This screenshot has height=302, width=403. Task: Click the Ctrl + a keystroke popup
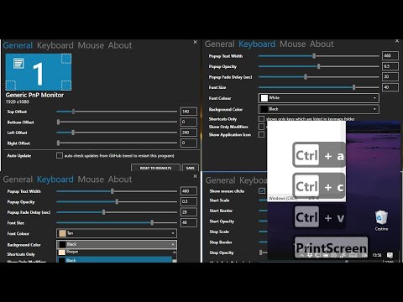click(319, 155)
